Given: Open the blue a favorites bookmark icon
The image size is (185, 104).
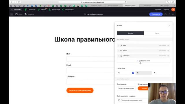Looking at the screenshot, I should pyautogui.click(x=28, y=6).
